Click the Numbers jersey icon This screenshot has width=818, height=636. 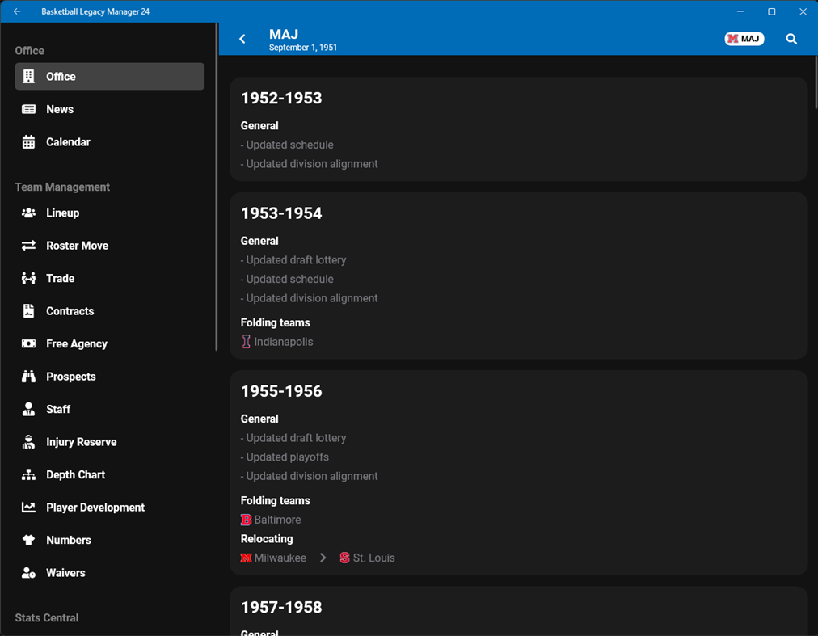tap(28, 541)
